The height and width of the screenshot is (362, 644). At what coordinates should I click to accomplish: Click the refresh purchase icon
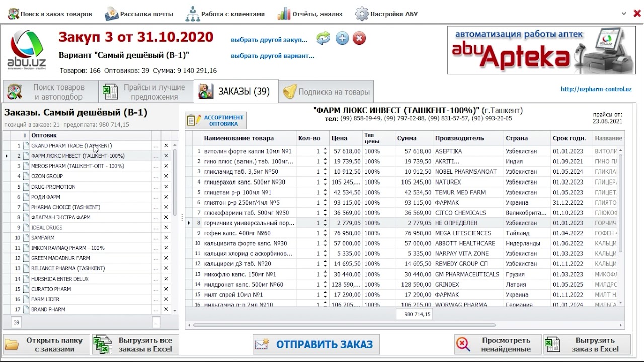tap(323, 38)
